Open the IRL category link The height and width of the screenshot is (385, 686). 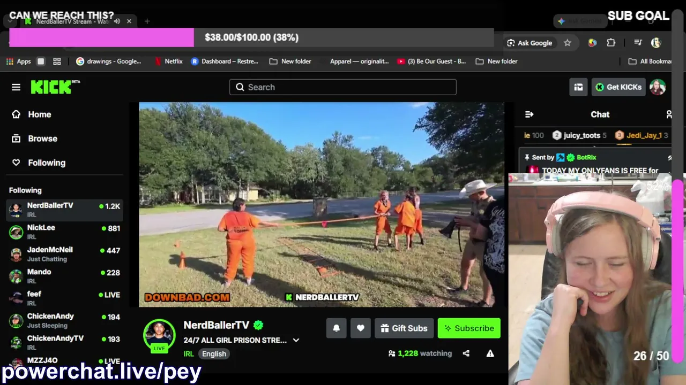click(x=189, y=354)
